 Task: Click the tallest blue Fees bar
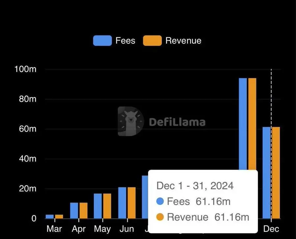click(243, 125)
